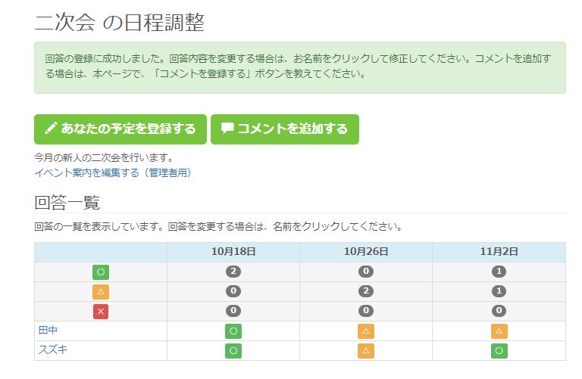Click the 10月18日 column header
The image size is (582, 379).
(x=233, y=252)
